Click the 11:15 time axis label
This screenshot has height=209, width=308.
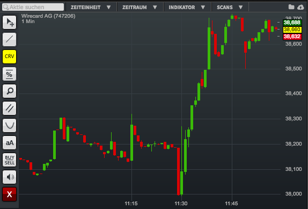(131, 204)
